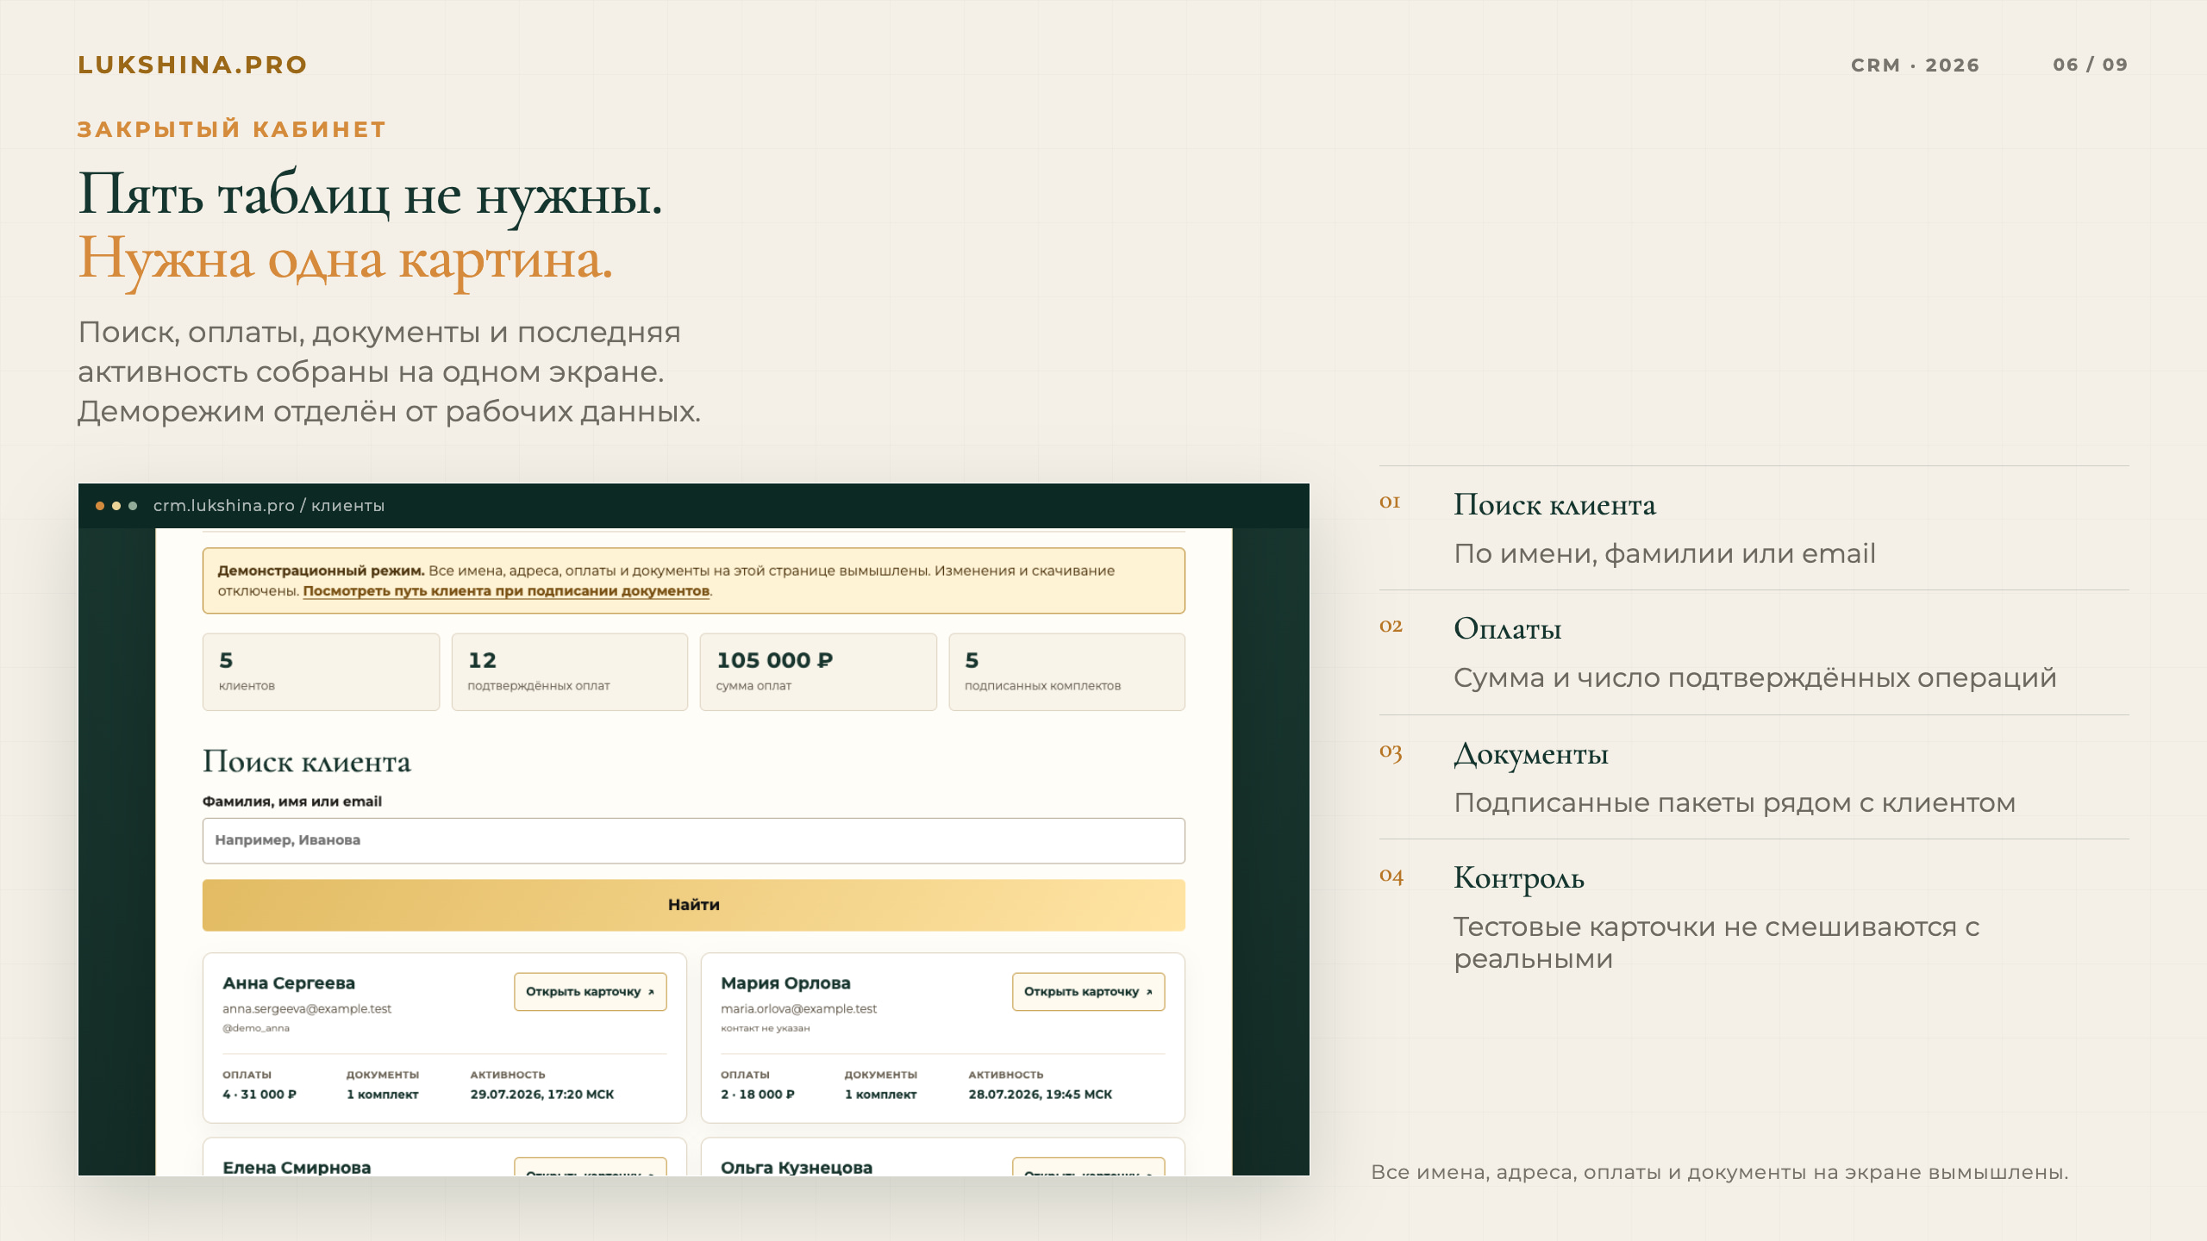Viewport: 2207px width, 1241px height.
Task: Click Анна Сергеева's payments value 4 · 31 000 ₽
Action: tap(259, 1094)
